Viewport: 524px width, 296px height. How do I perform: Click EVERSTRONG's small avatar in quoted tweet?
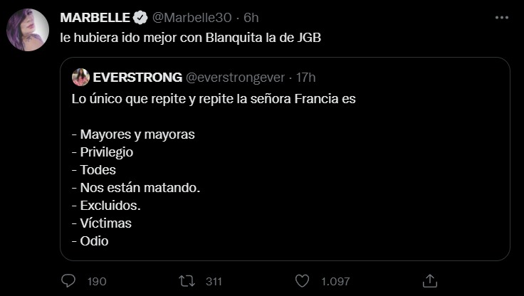coord(80,77)
